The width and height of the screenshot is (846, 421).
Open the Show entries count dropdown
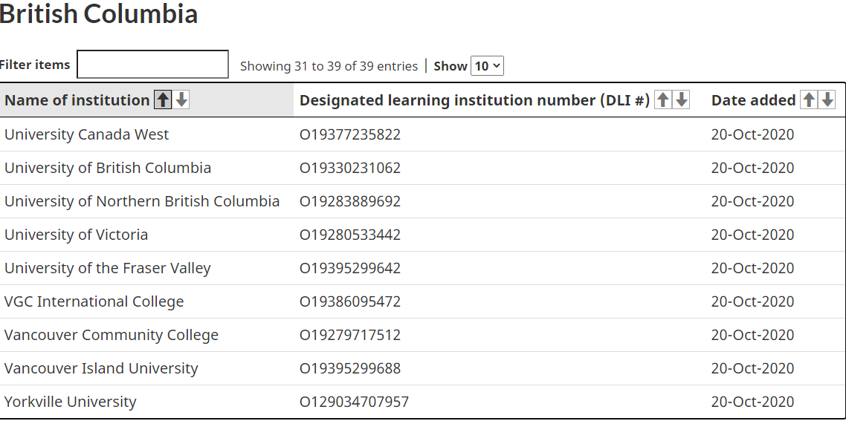tap(487, 66)
